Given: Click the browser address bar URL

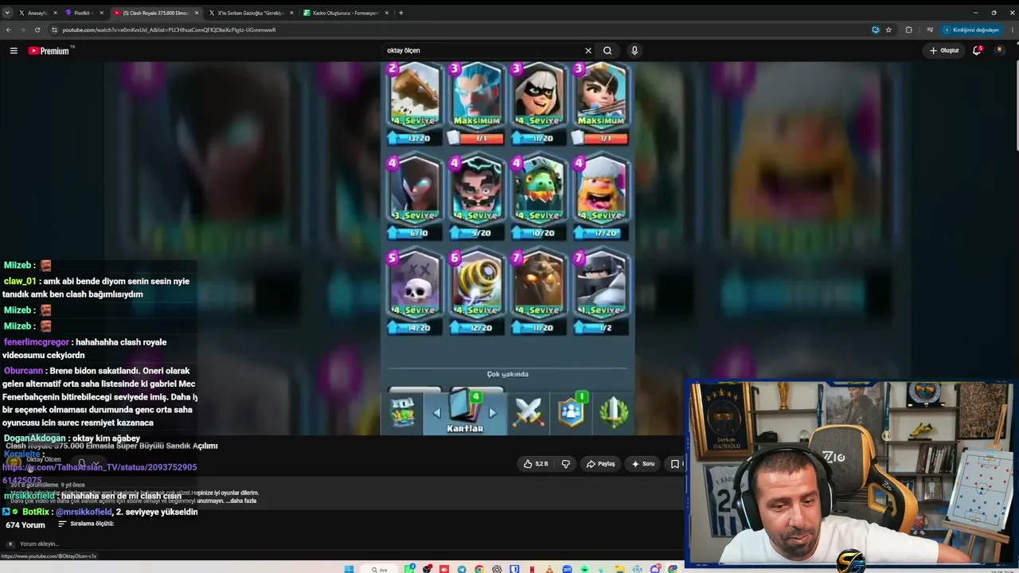Looking at the screenshot, I should [169, 30].
